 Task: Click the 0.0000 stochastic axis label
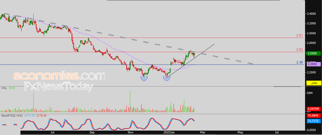coord(311,130)
